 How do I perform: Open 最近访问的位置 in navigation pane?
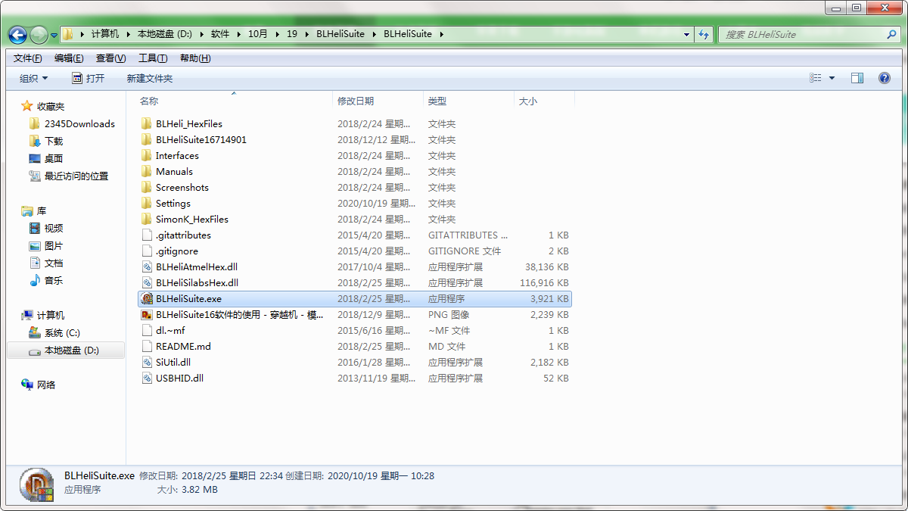pyautogui.click(x=76, y=176)
